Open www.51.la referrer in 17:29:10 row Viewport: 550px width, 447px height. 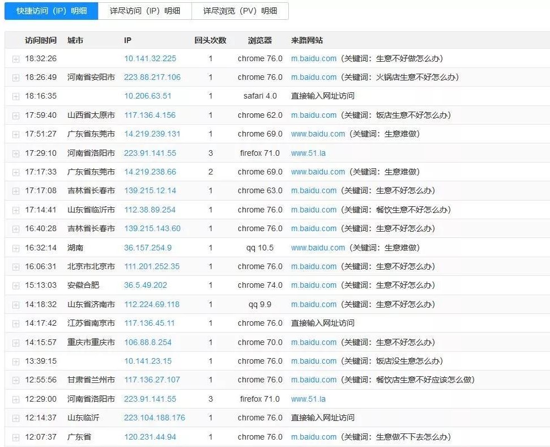coord(308,153)
